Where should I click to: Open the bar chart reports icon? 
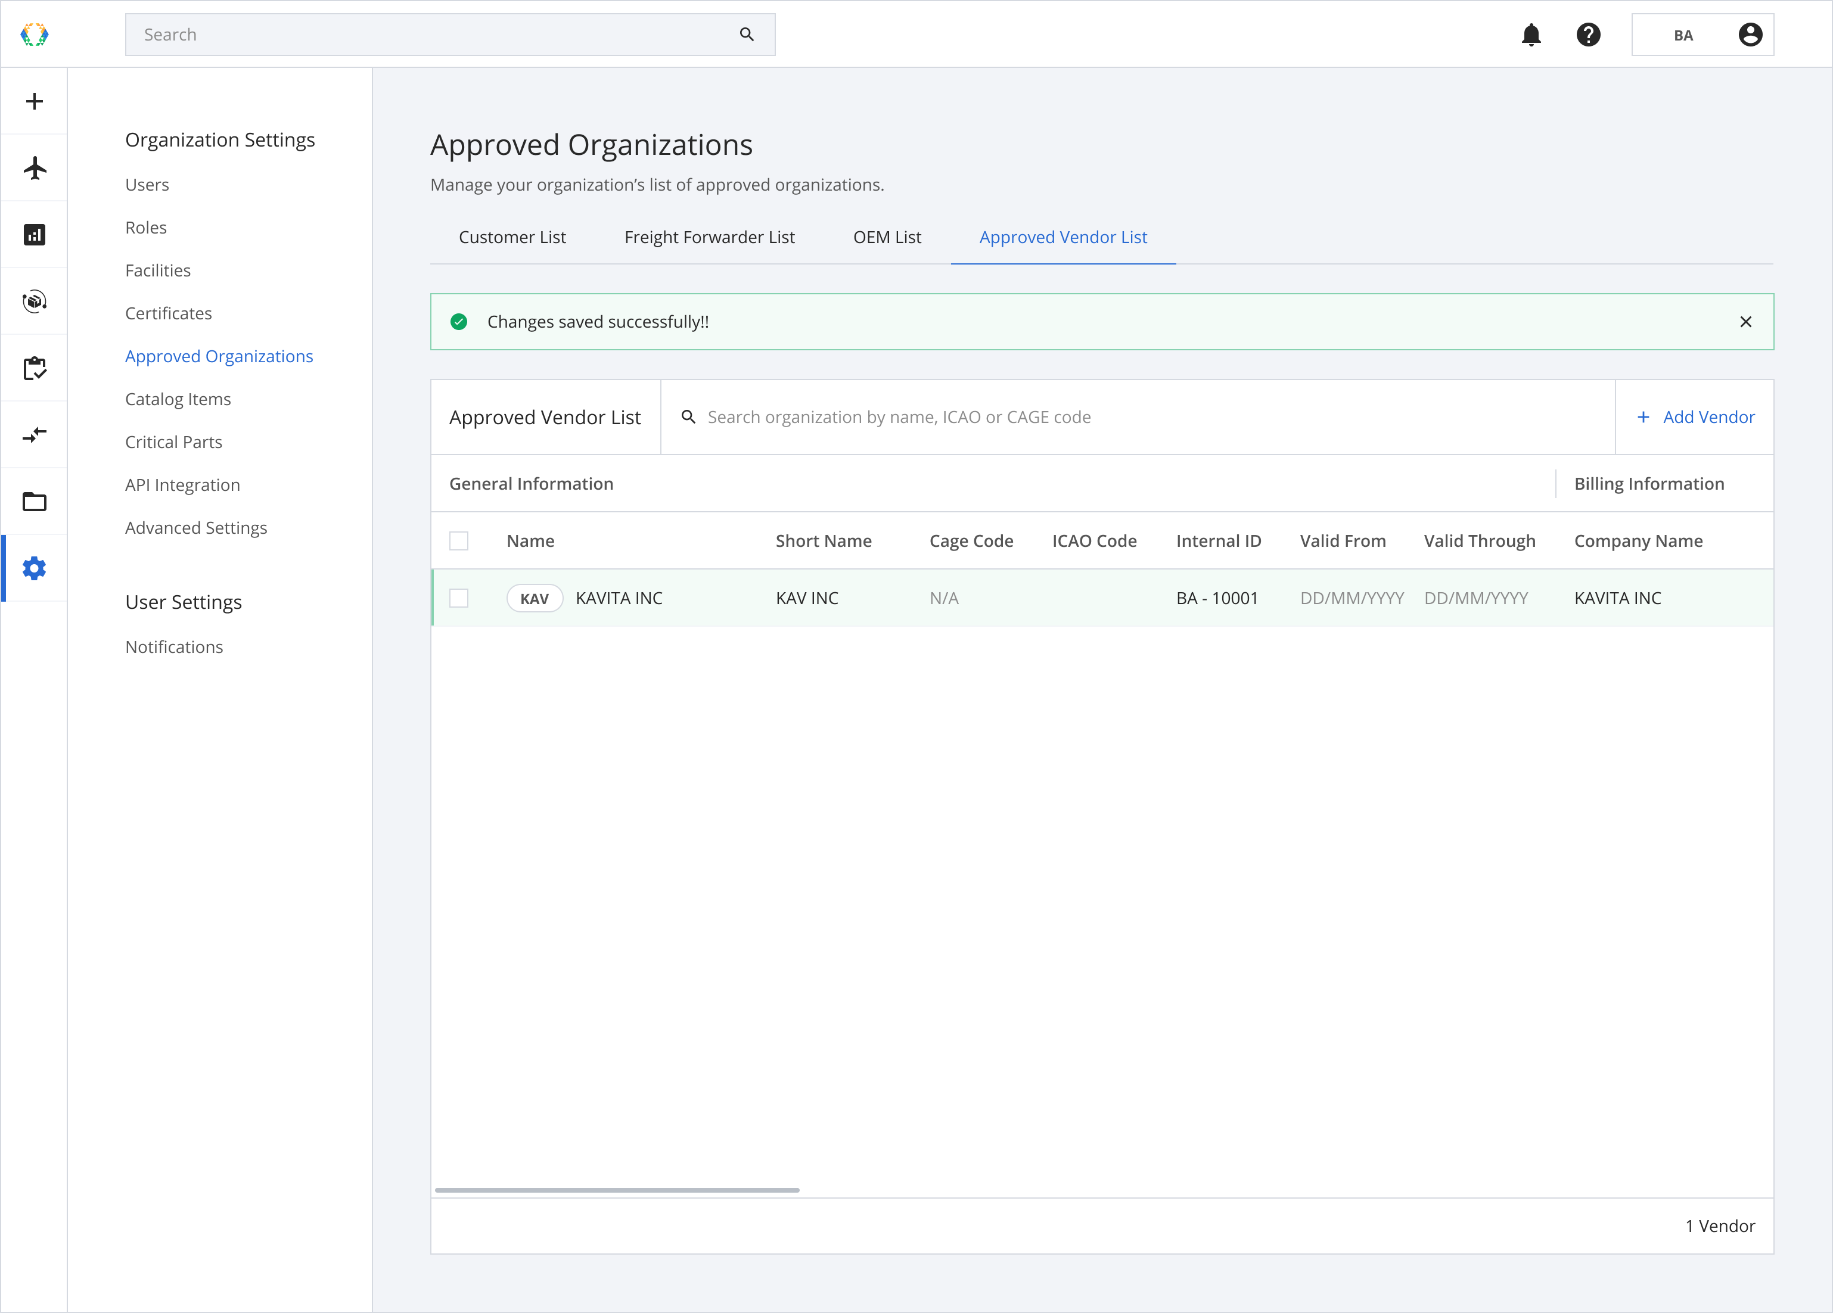(x=34, y=235)
